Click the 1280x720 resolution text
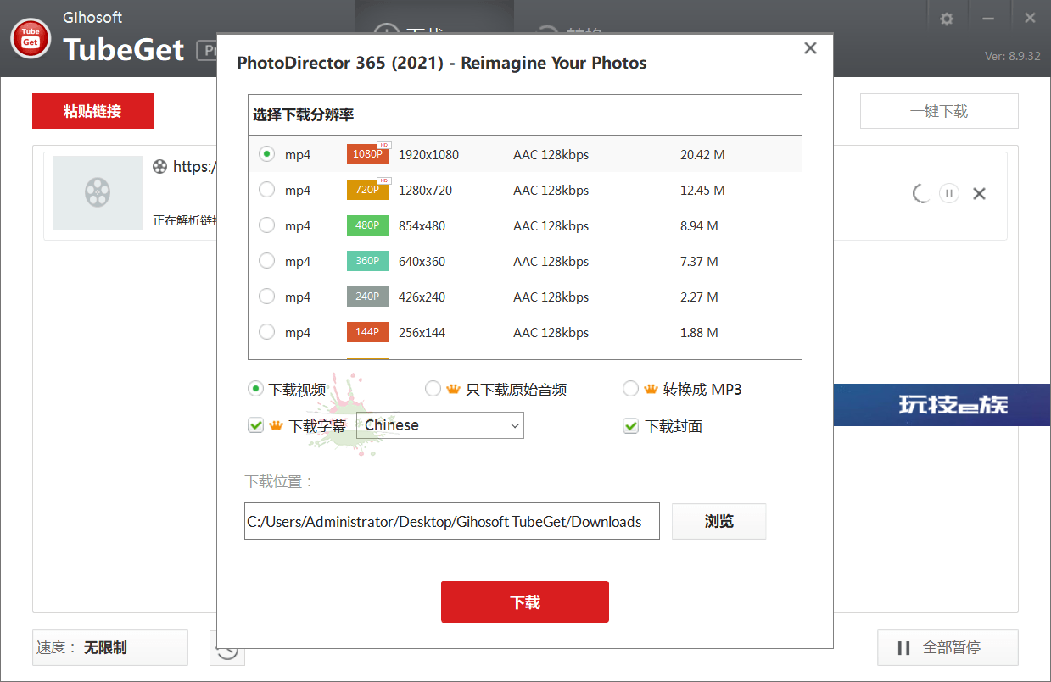1051x682 pixels. tap(425, 191)
